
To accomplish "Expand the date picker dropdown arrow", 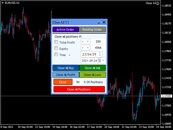I will pyautogui.click(x=104, y=60).
